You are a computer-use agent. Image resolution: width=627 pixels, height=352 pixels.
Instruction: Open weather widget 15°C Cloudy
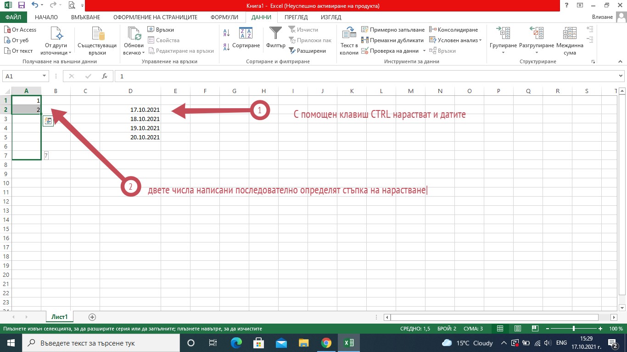[468, 342]
